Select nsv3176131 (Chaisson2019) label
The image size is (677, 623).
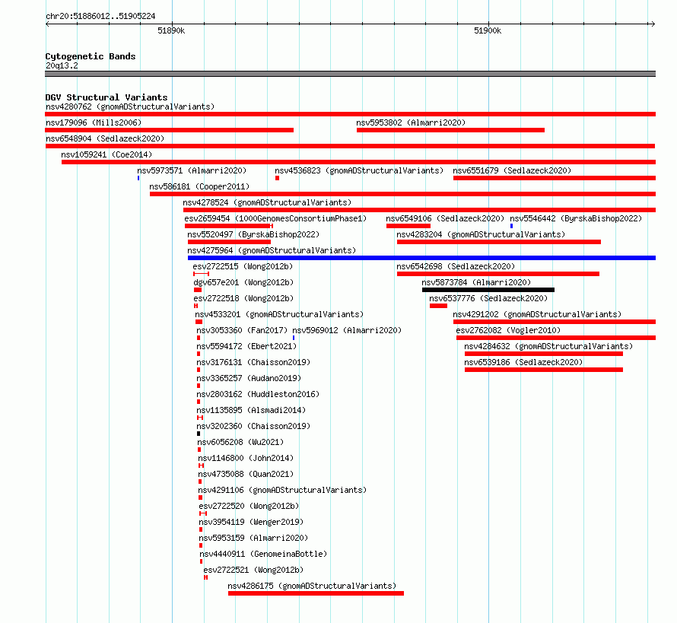point(253,362)
